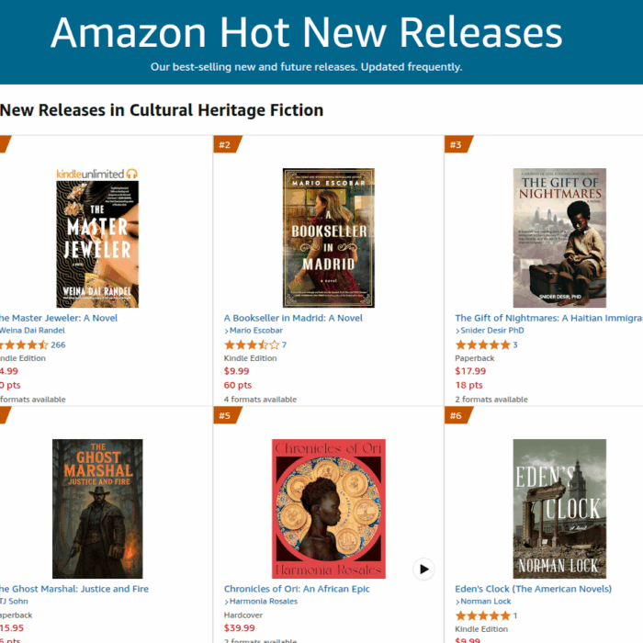Image resolution: width=643 pixels, height=643 pixels.
Task: Expand Snider Desir PhD author chevron
Action: point(457,331)
